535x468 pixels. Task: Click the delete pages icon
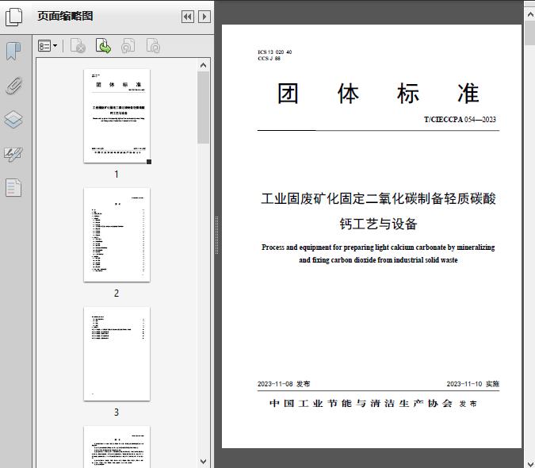[x=78, y=47]
